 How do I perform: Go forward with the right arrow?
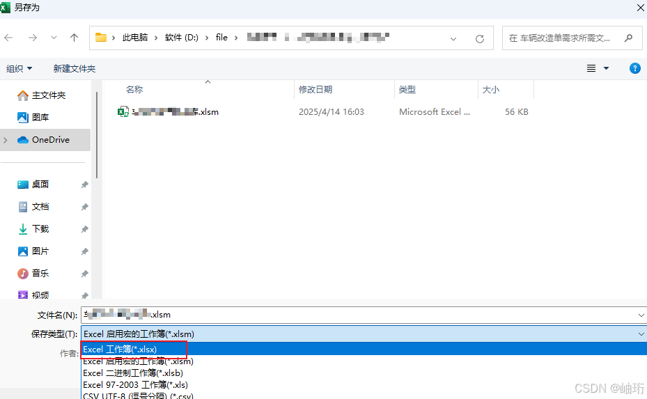coord(33,38)
